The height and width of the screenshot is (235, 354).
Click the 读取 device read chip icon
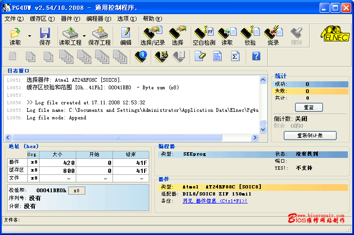tap(227, 36)
